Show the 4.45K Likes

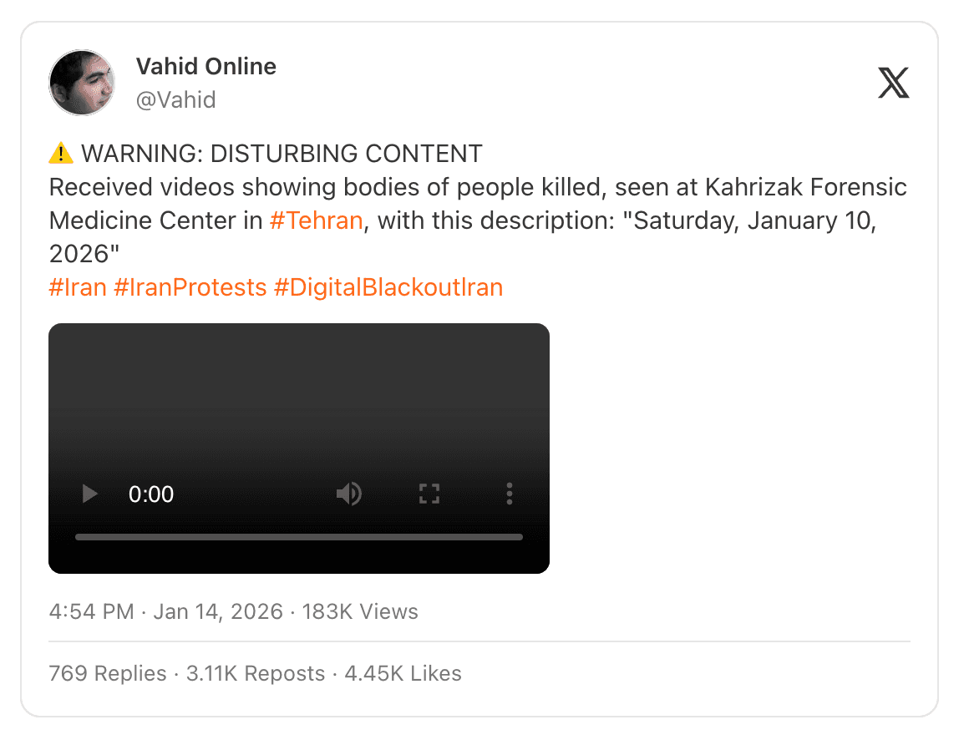tap(403, 673)
